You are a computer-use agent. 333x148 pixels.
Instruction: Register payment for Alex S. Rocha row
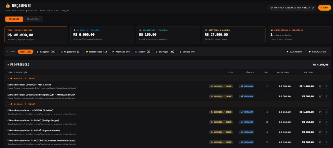coord(326,86)
